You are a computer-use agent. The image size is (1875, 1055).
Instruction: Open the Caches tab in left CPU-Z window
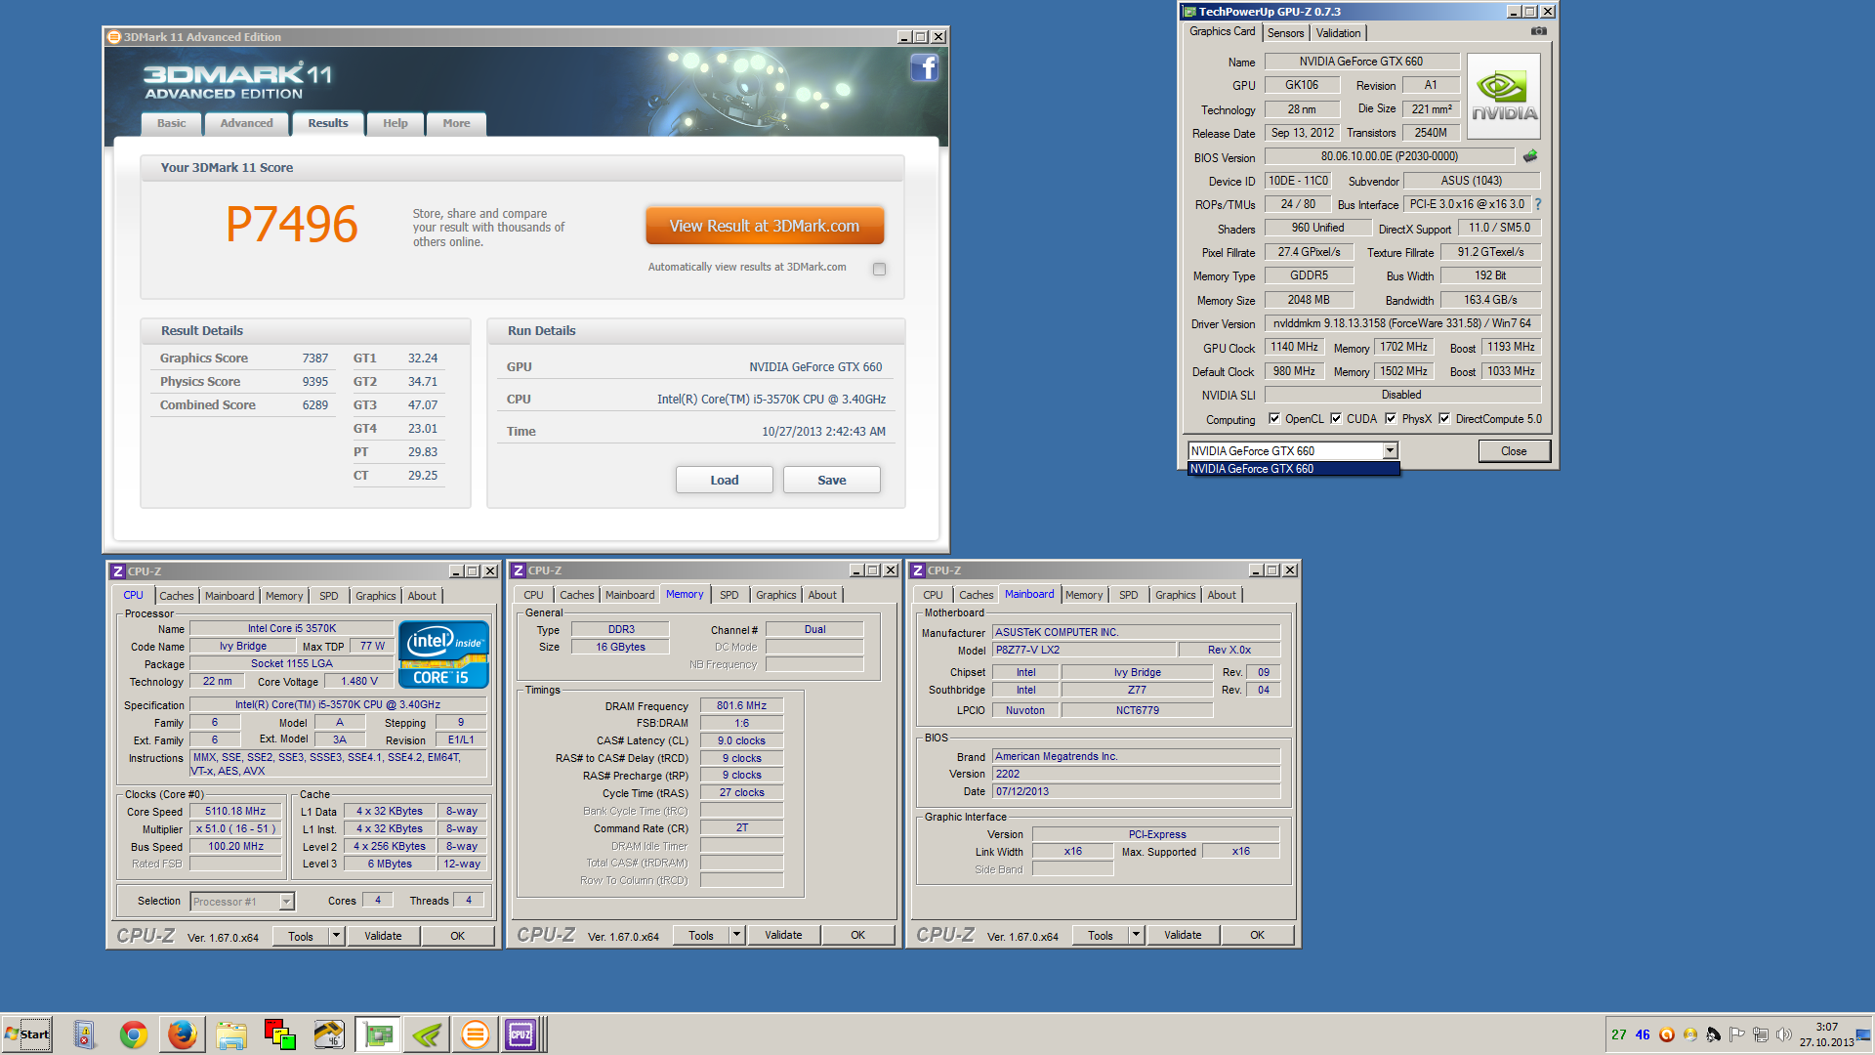177,596
